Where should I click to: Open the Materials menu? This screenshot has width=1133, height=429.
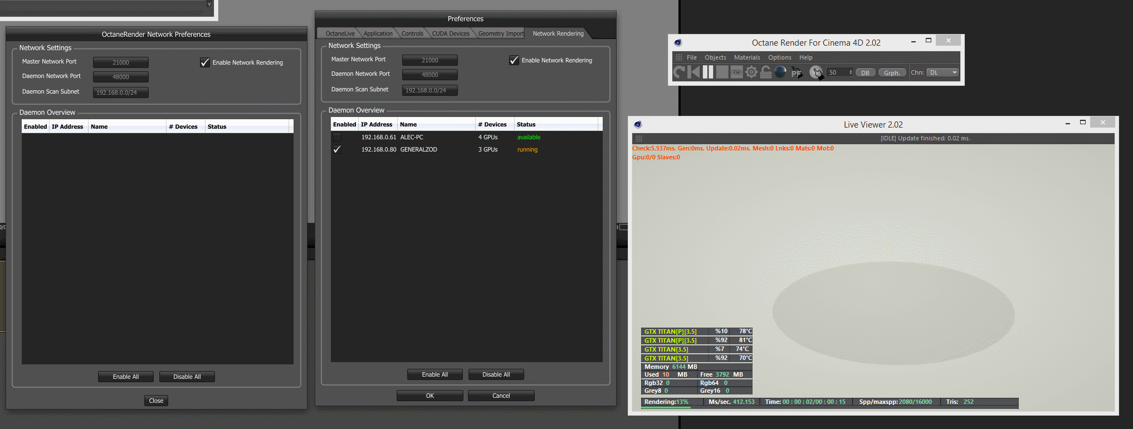pyautogui.click(x=747, y=57)
